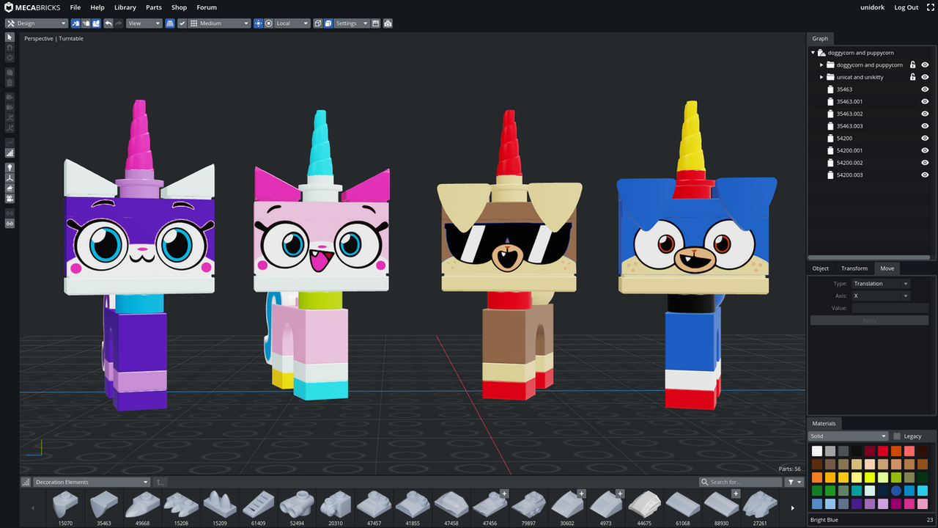
Task: Click the first blue snapping mode icon
Action: 75,23
